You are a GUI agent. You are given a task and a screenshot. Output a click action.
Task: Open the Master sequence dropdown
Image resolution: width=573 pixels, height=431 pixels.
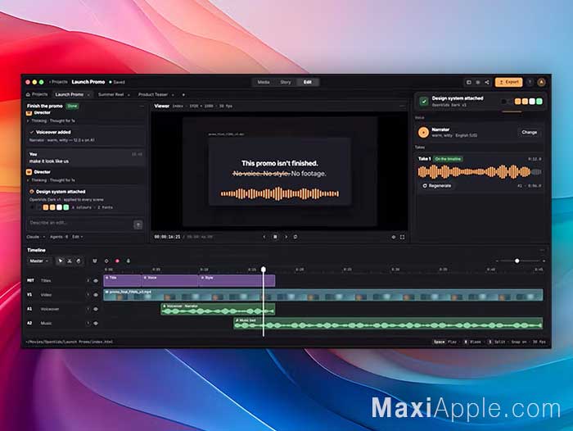coord(38,261)
